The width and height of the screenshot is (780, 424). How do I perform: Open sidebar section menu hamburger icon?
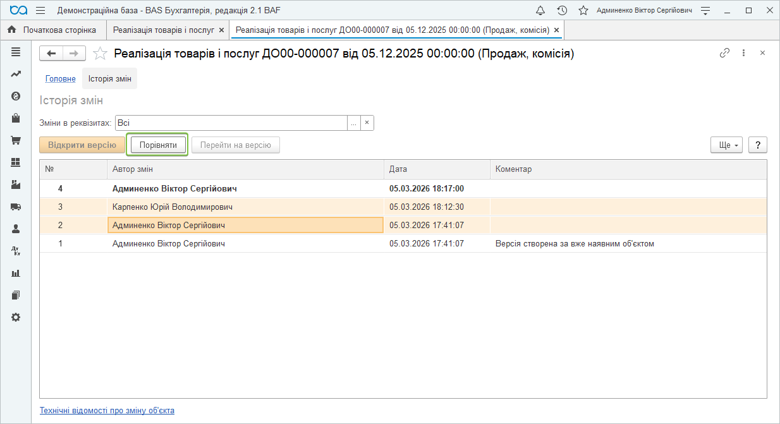point(16,52)
